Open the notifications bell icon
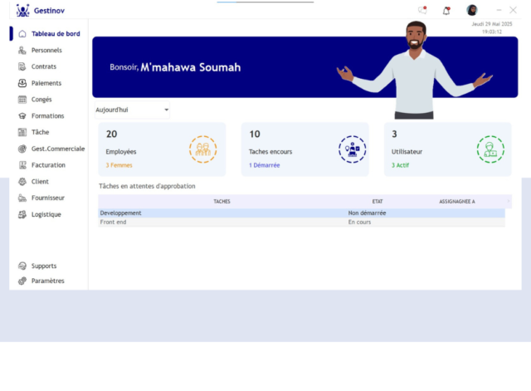This screenshot has height=391, width=531. click(x=446, y=11)
